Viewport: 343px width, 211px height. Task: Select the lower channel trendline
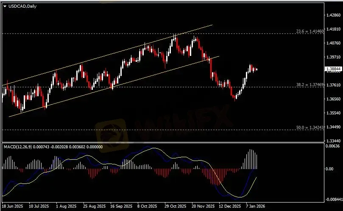click(114, 86)
